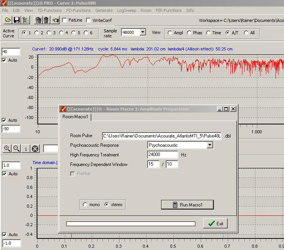284x250 pixels.
Task: Click the Exit button in dialog
Action: pos(215,223)
